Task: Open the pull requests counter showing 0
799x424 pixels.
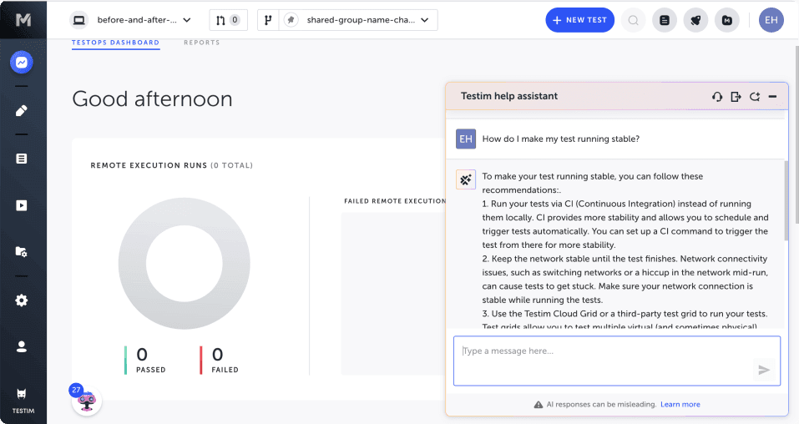Action: pyautogui.click(x=228, y=20)
